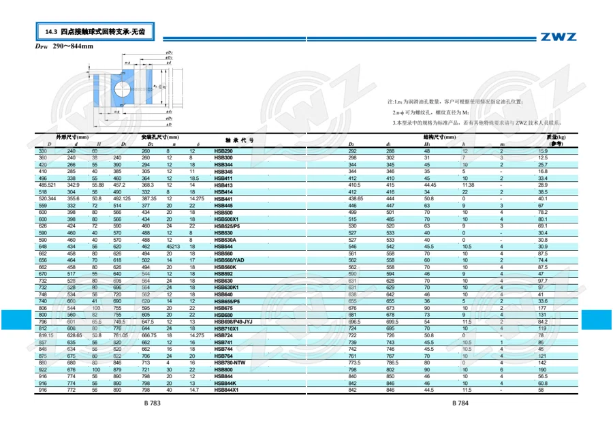Select bearing code HSB345

point(223,172)
